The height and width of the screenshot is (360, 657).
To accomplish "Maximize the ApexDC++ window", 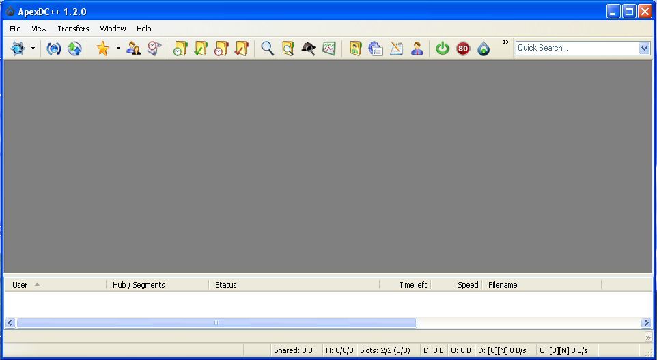I will 629,12.
